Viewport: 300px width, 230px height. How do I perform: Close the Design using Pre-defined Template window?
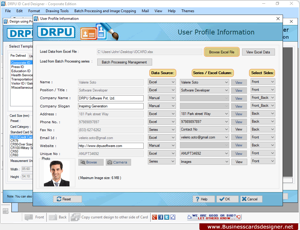tap(291, 21)
